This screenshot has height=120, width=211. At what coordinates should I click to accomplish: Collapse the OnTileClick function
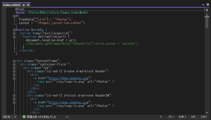[x=14, y=37]
